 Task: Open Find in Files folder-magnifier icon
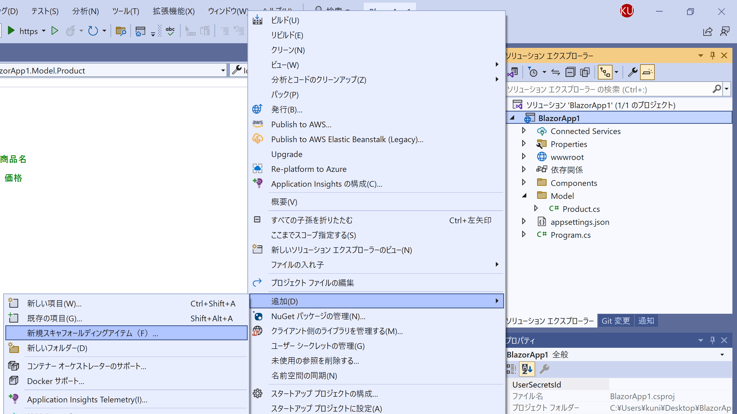tap(120, 31)
